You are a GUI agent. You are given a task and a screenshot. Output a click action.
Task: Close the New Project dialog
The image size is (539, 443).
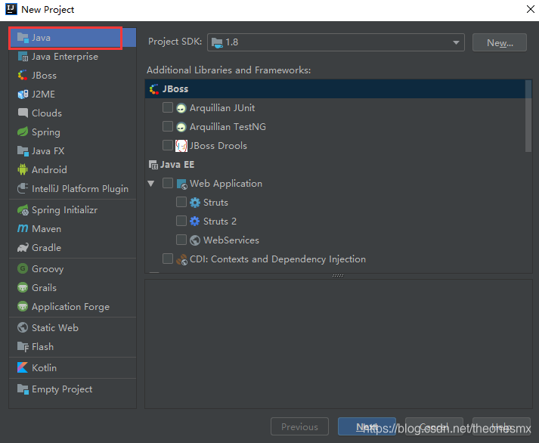pyautogui.click(x=531, y=9)
